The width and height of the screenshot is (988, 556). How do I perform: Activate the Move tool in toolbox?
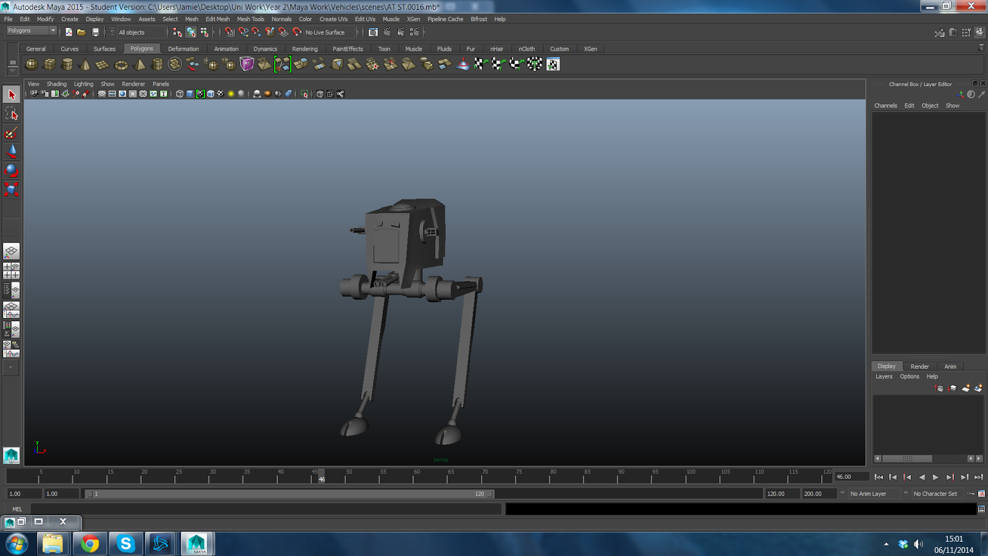point(11,151)
